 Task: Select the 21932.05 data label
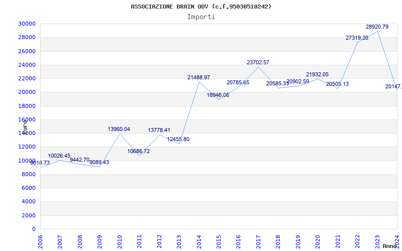tap(317, 74)
